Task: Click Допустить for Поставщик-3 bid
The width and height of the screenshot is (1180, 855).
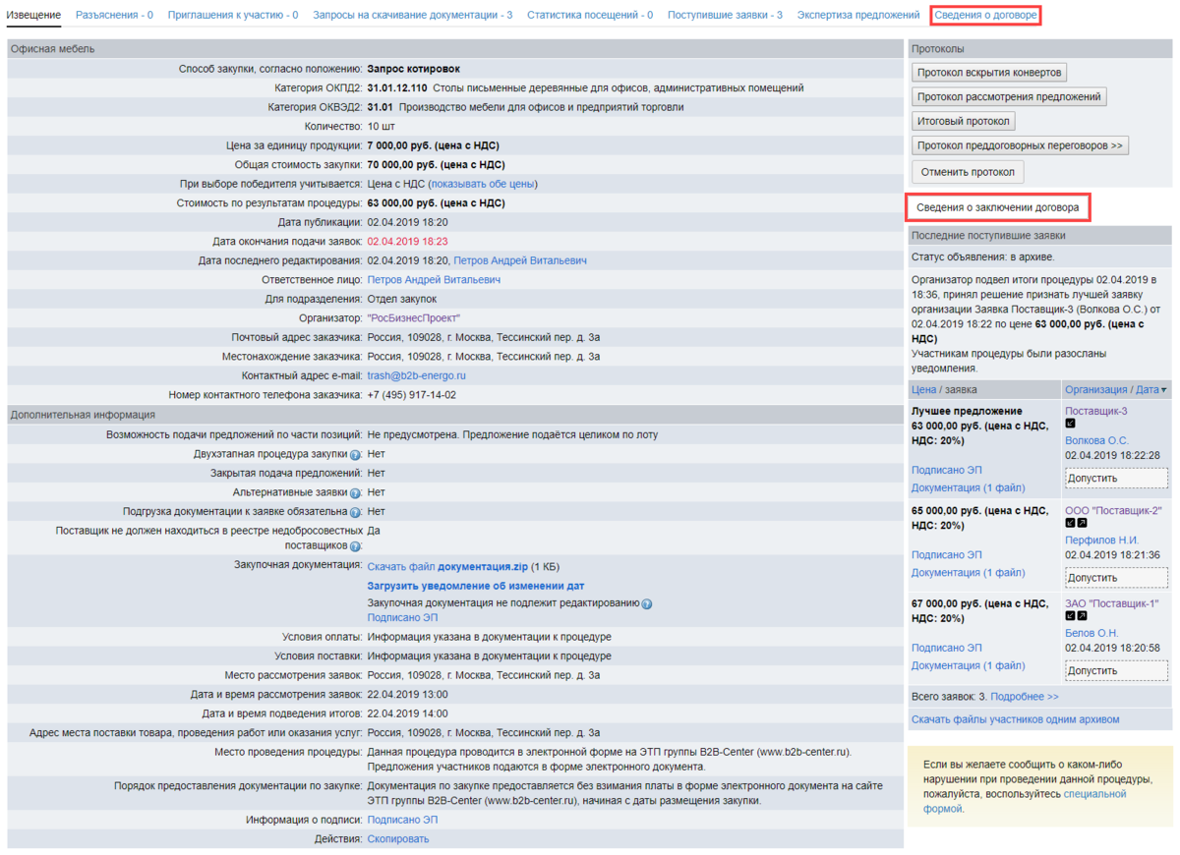Action: click(1116, 479)
